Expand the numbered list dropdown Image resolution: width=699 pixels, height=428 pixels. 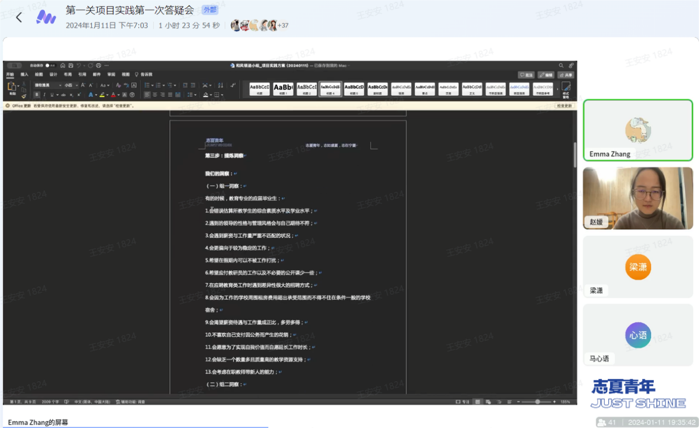[x=164, y=85]
